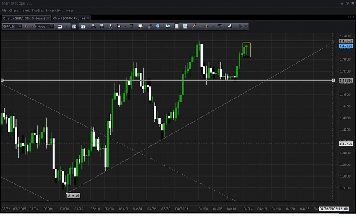Click the blue globe icon

158,26
